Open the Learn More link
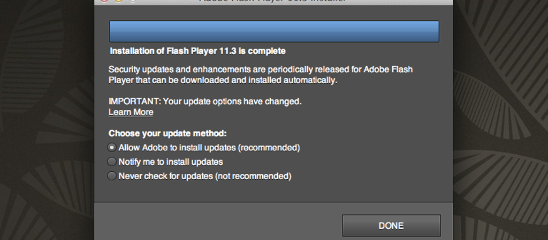Viewport: 548px width, 240px height. point(131,112)
